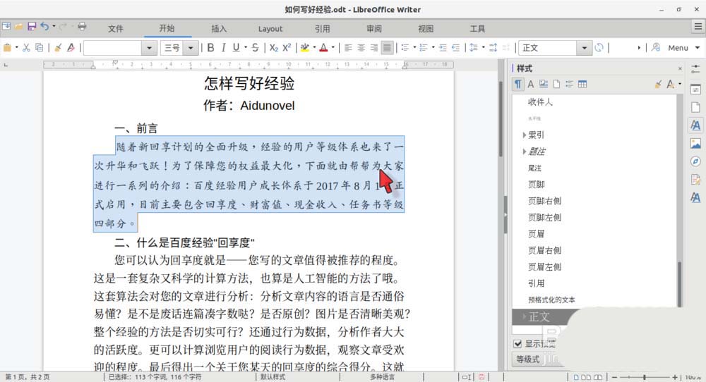
Task: Click the Paste clipboard icon
Action: pos(7,48)
